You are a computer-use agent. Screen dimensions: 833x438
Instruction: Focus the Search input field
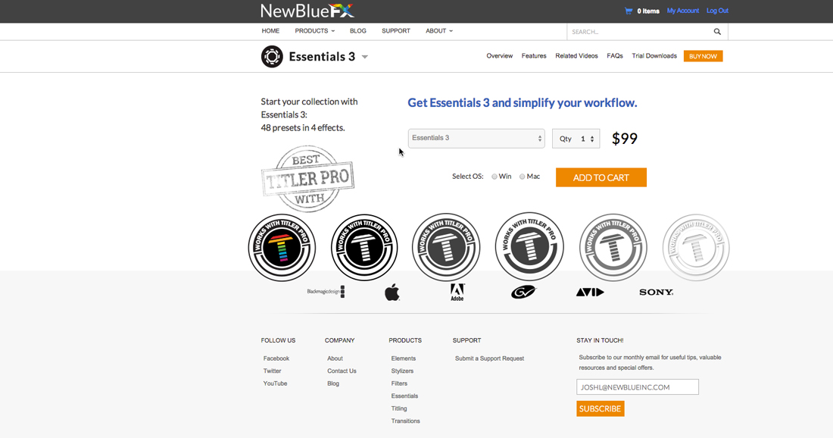(x=640, y=32)
